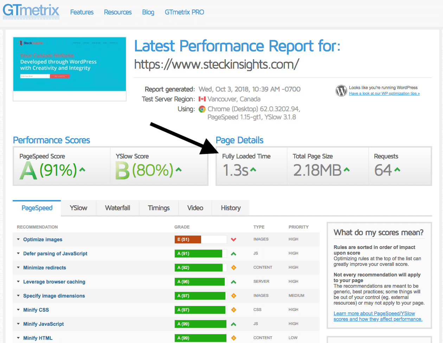Click green up arrow for Minify JavaScript
The height and width of the screenshot is (343, 443).
pos(233,324)
